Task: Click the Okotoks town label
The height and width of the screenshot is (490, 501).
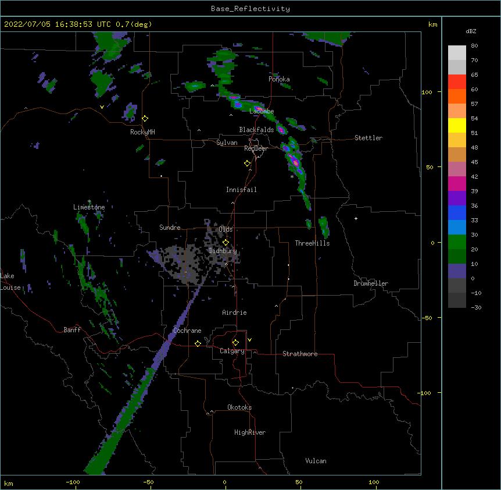Action: pos(239,407)
